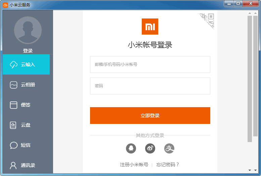Click the 立即登录 button
Image resolution: width=261 pixels, height=176 pixels.
[x=150, y=116]
